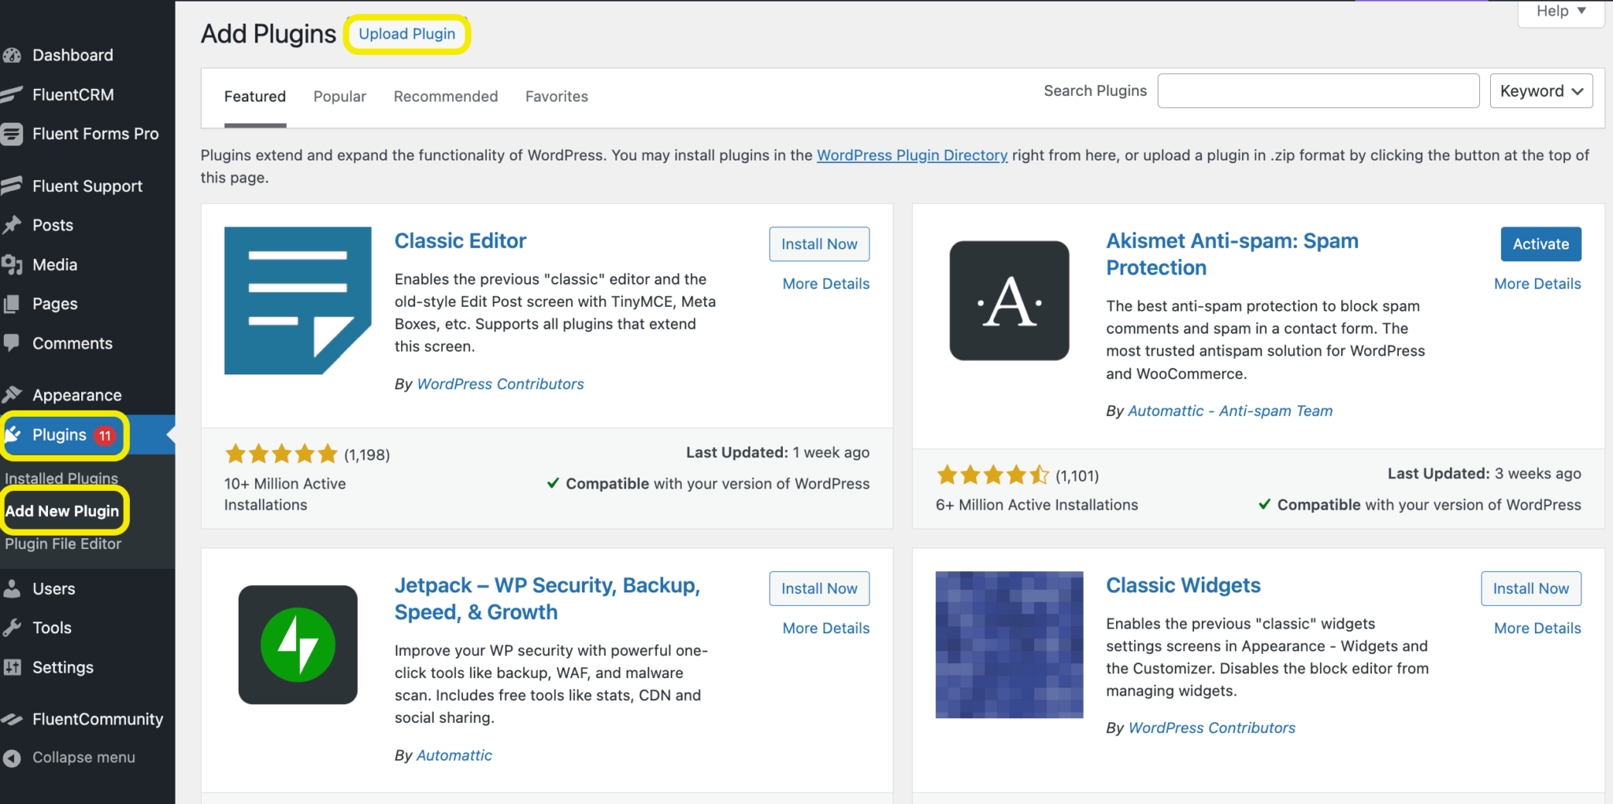Click the Collapse menu arrow icon
This screenshot has height=804, width=1613.
pos(11,758)
